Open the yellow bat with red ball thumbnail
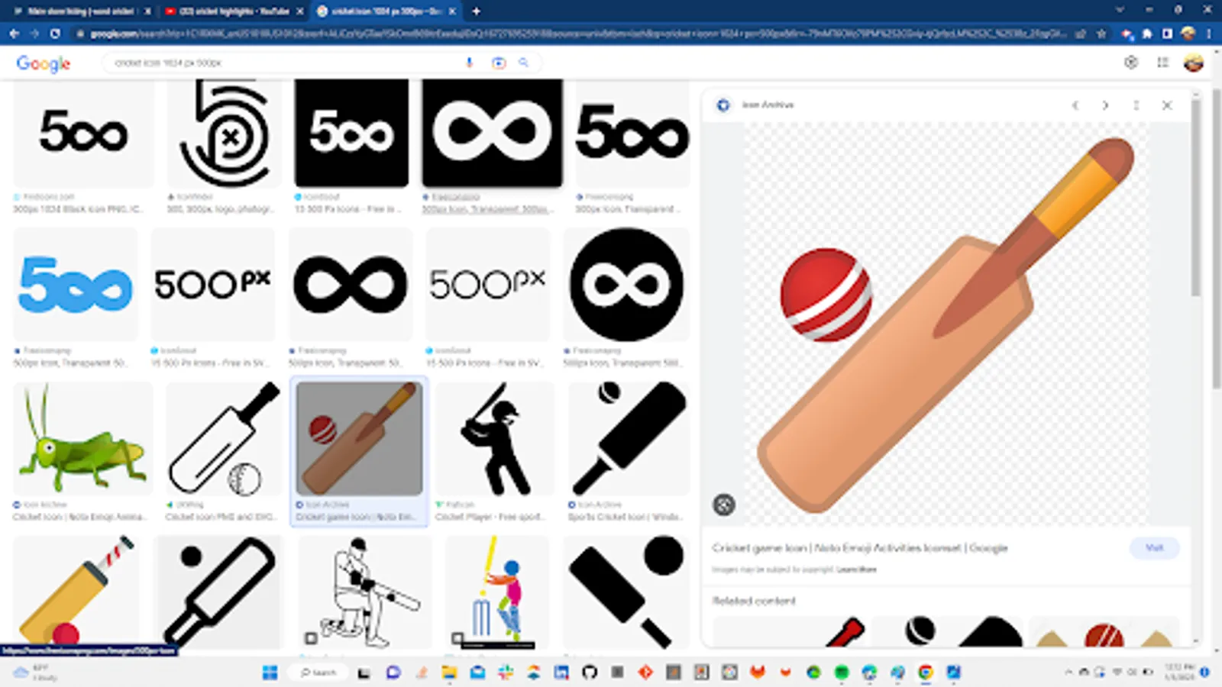 click(76, 591)
